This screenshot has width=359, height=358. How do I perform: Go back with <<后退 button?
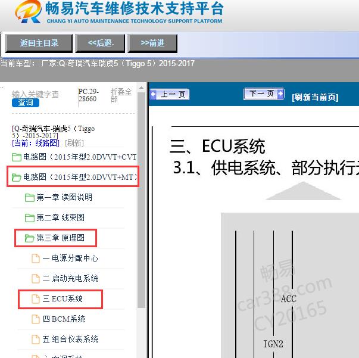[x=101, y=43]
